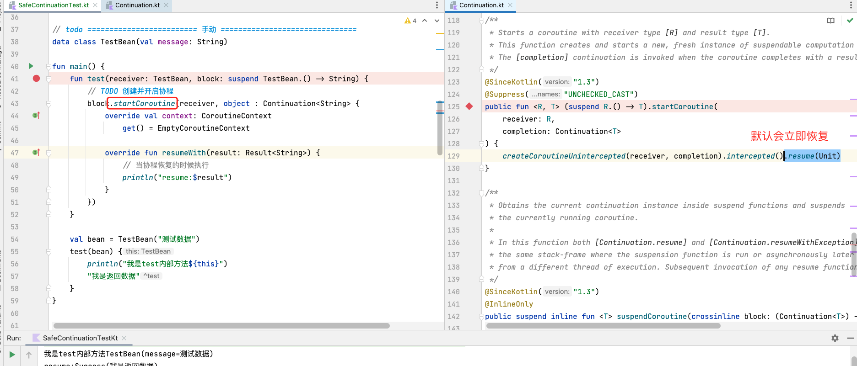857x366 pixels.
Task: Click the println resume statement
Action: 177,177
